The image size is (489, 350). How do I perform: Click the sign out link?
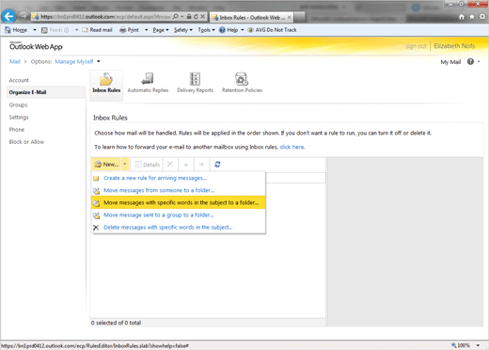(x=416, y=46)
